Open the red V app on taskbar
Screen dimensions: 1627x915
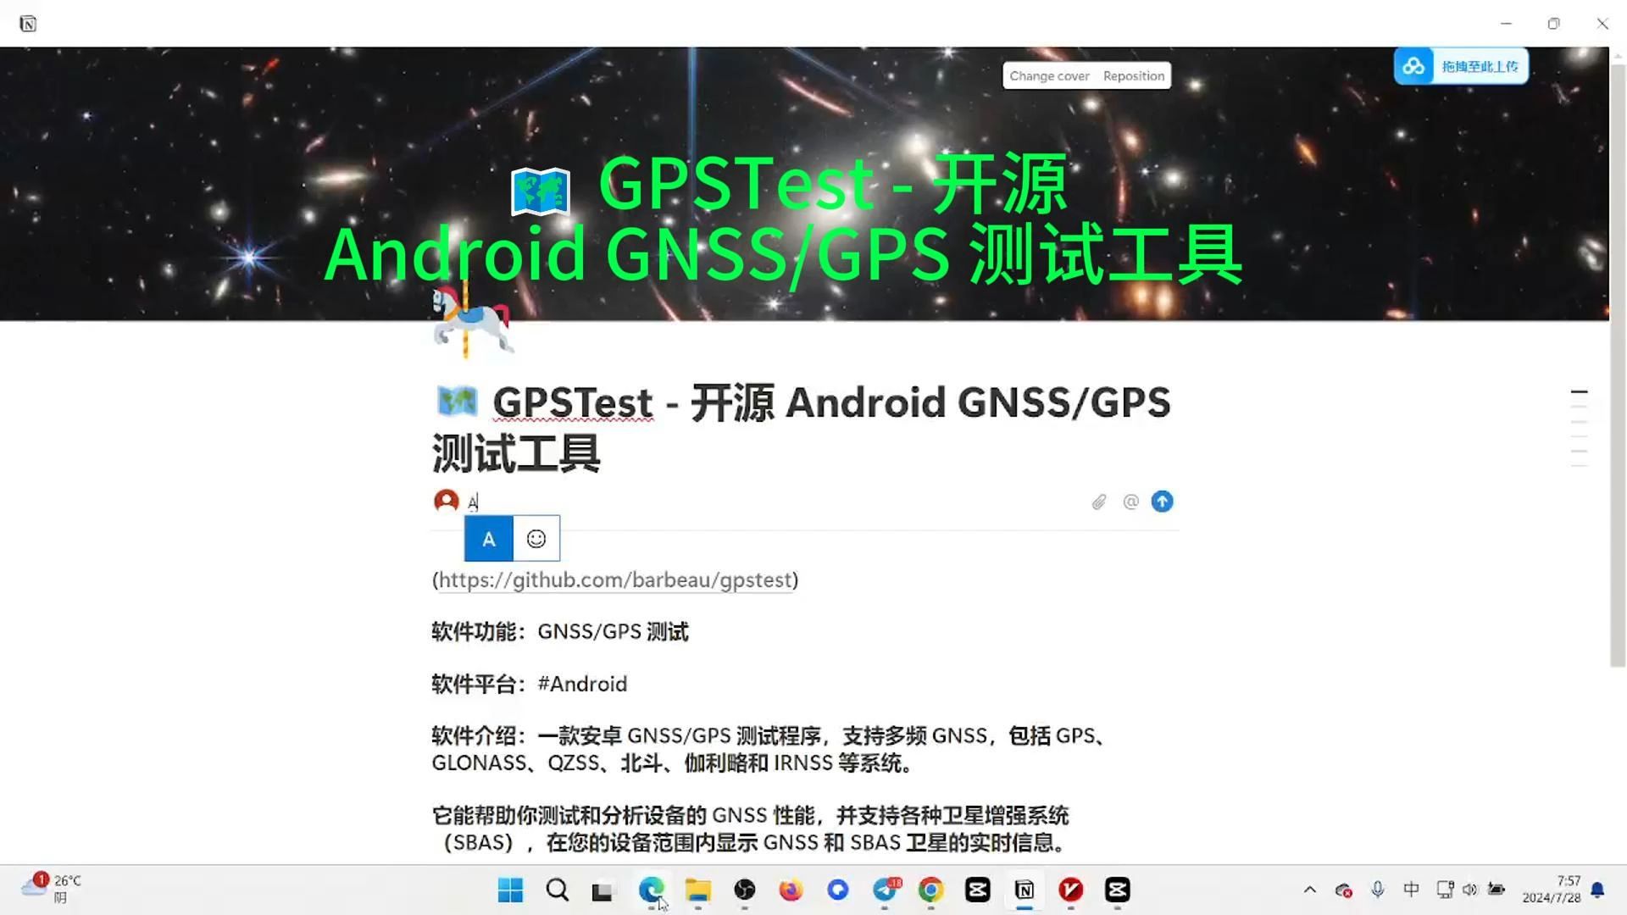point(1070,890)
